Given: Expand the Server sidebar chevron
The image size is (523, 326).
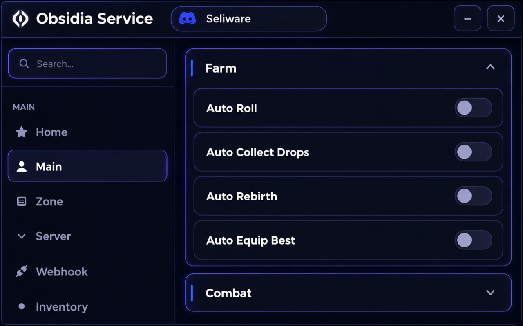Looking at the screenshot, I should tap(21, 236).
